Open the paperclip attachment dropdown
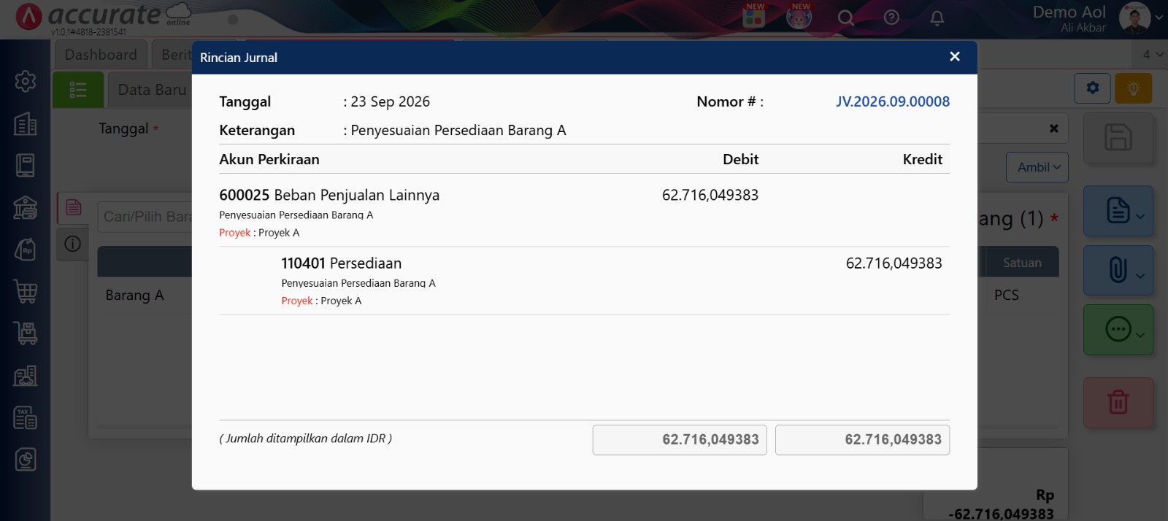1168x521 pixels. 1118,270
